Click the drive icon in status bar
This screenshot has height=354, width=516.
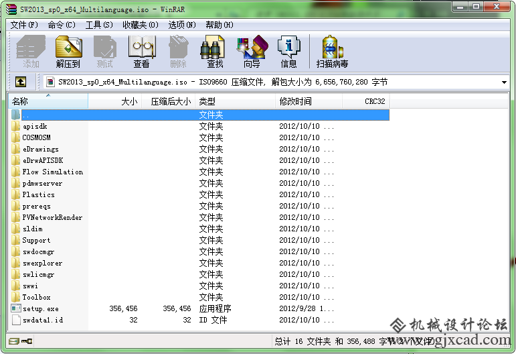click(x=14, y=341)
